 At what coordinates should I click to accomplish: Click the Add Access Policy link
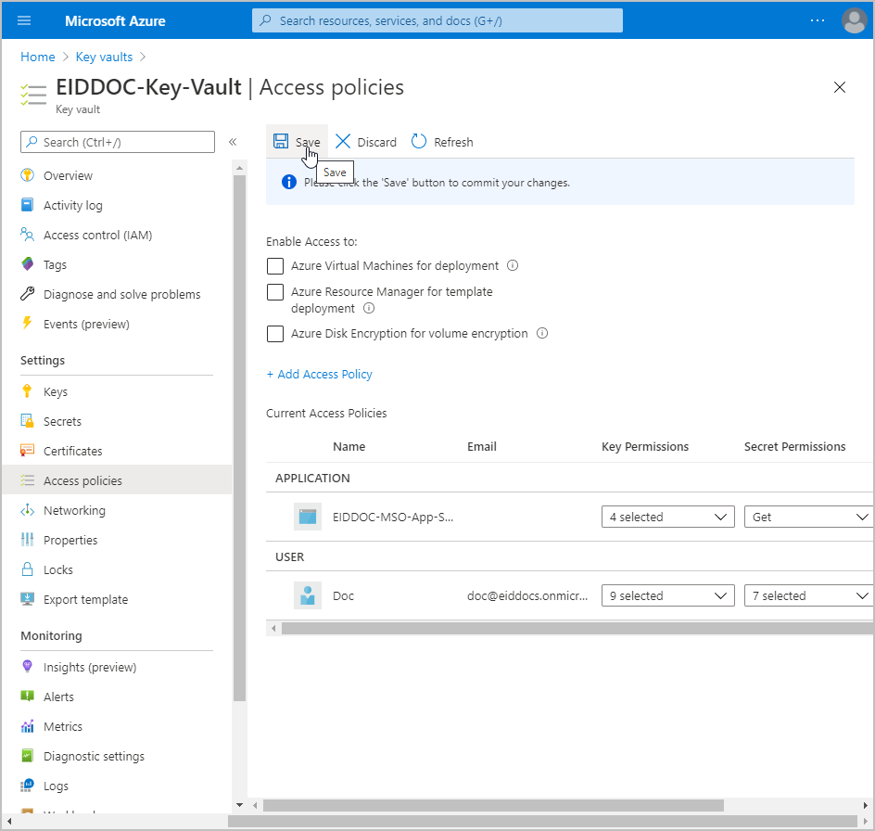pyautogui.click(x=319, y=375)
